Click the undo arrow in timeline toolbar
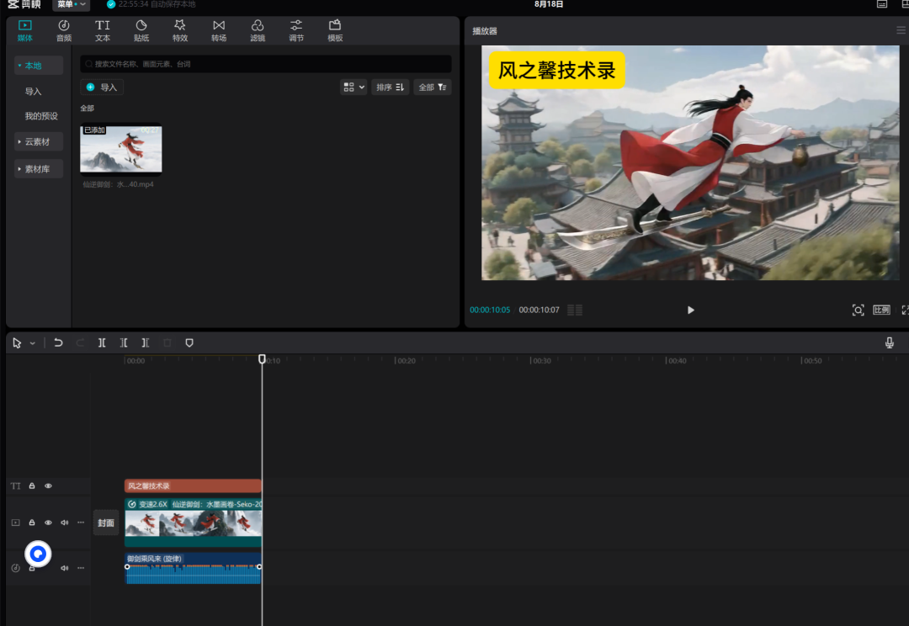This screenshot has height=626, width=909. point(58,342)
